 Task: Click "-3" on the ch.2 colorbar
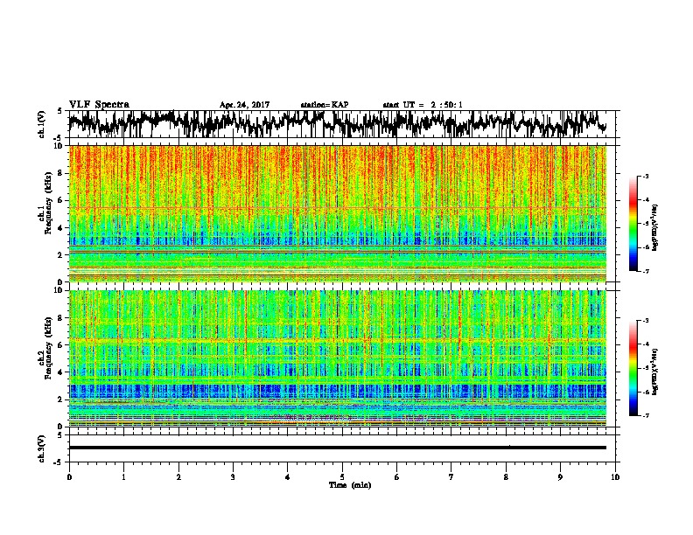pyautogui.click(x=646, y=321)
